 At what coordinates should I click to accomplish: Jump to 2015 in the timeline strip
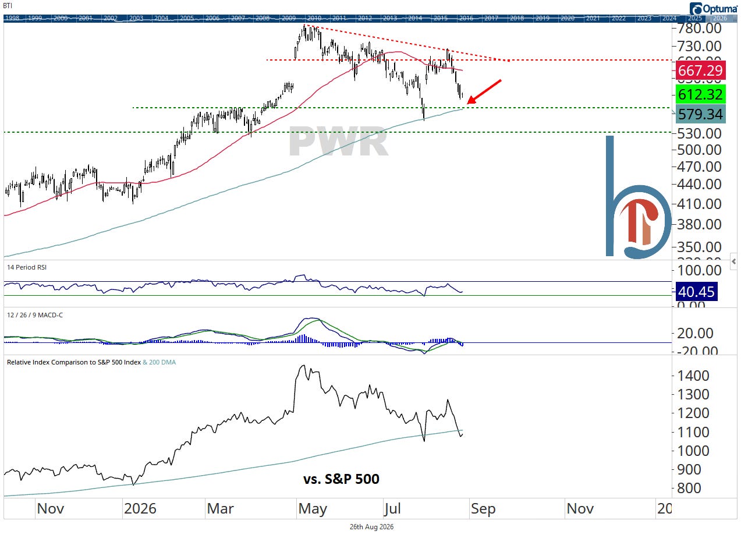[x=440, y=18]
